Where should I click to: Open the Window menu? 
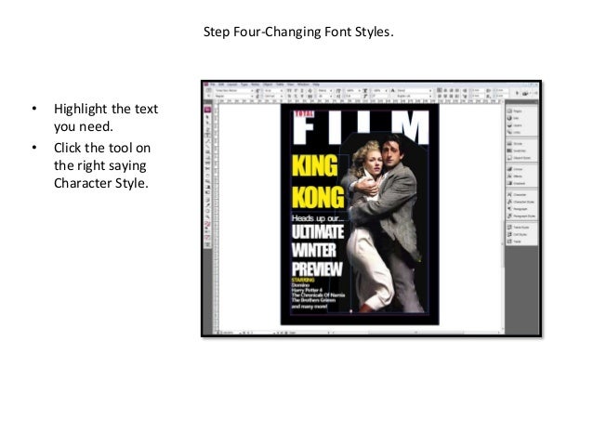pyautogui.click(x=303, y=85)
